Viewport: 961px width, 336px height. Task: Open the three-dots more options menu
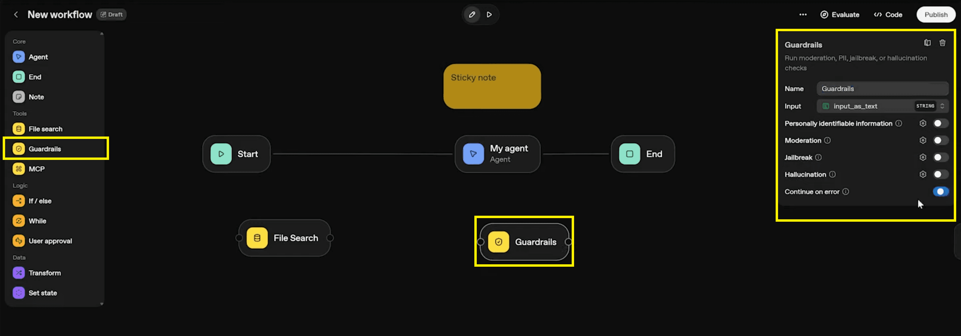point(803,14)
